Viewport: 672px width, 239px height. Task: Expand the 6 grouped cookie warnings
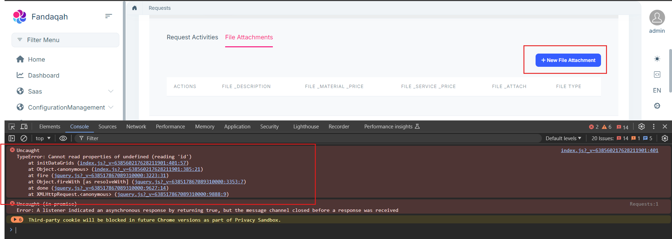(17, 220)
